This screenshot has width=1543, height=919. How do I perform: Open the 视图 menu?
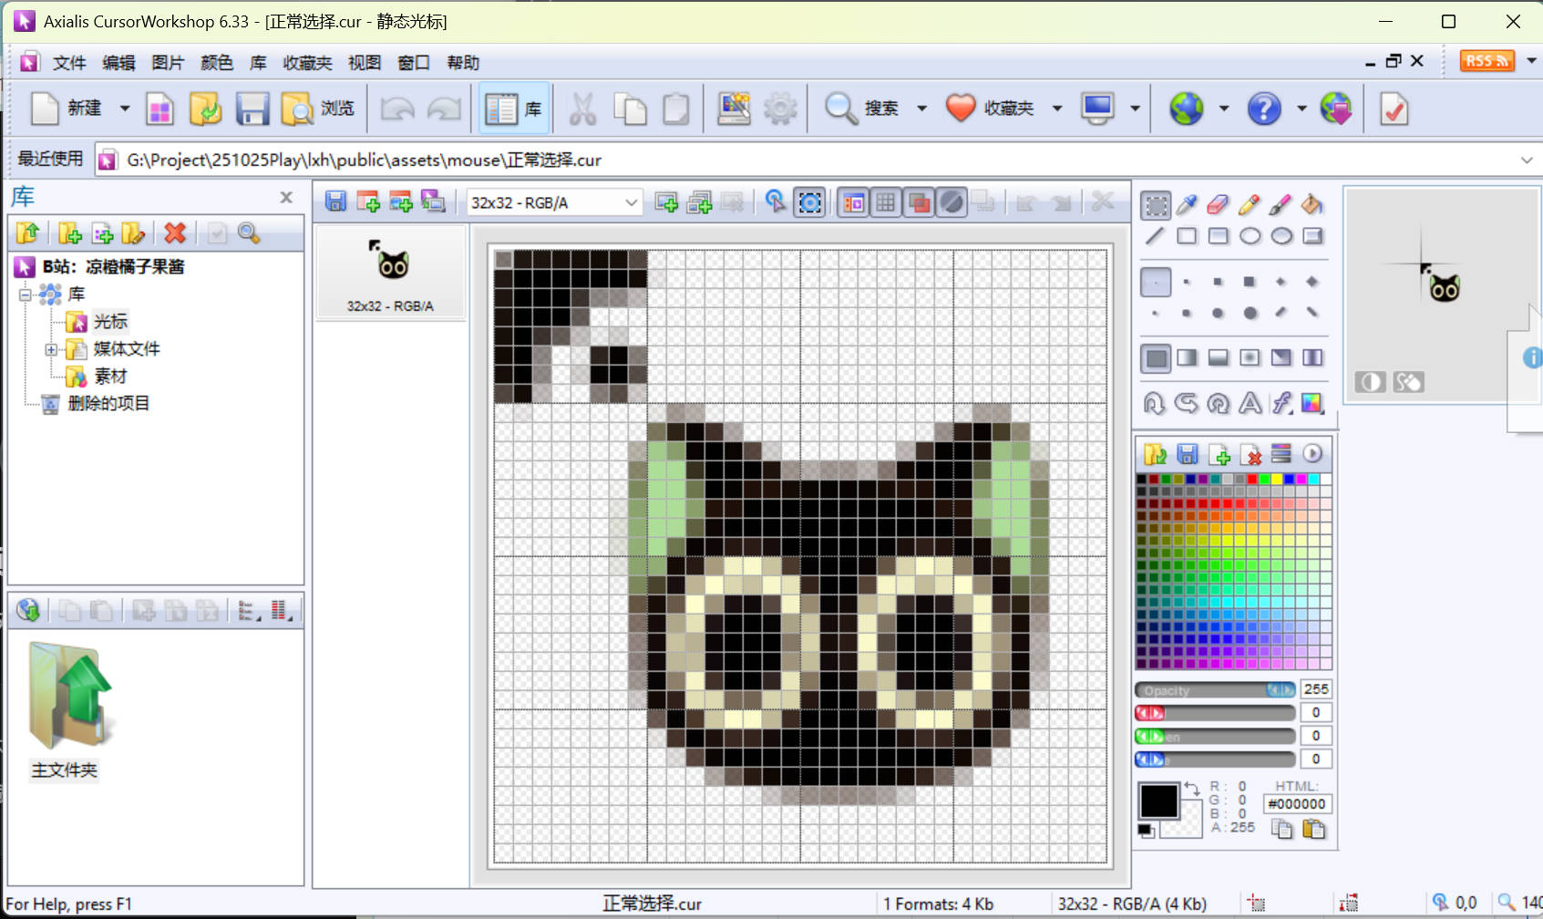pyautogui.click(x=365, y=63)
